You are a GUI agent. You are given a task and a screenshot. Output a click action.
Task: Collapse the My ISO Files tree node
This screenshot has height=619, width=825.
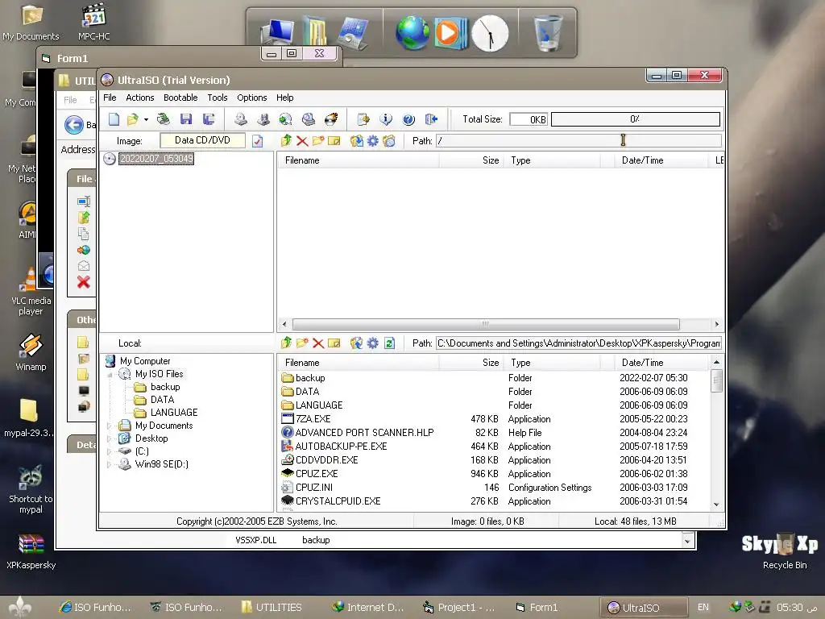pos(110,374)
